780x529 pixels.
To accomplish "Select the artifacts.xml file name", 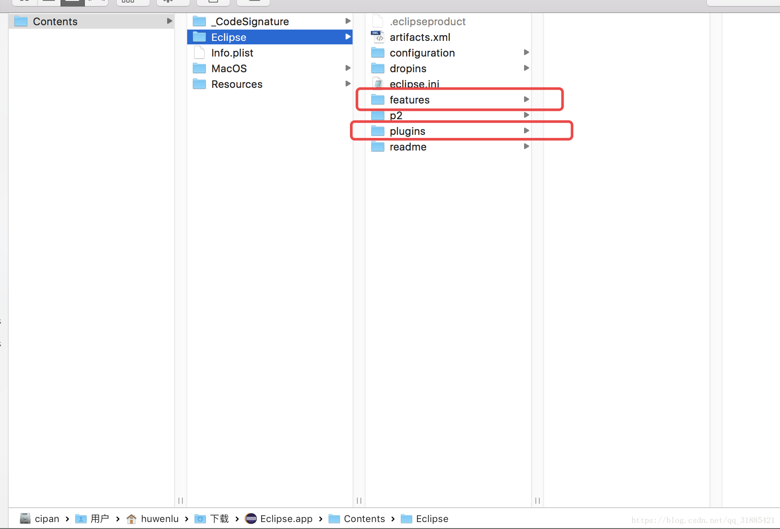I will tap(420, 37).
